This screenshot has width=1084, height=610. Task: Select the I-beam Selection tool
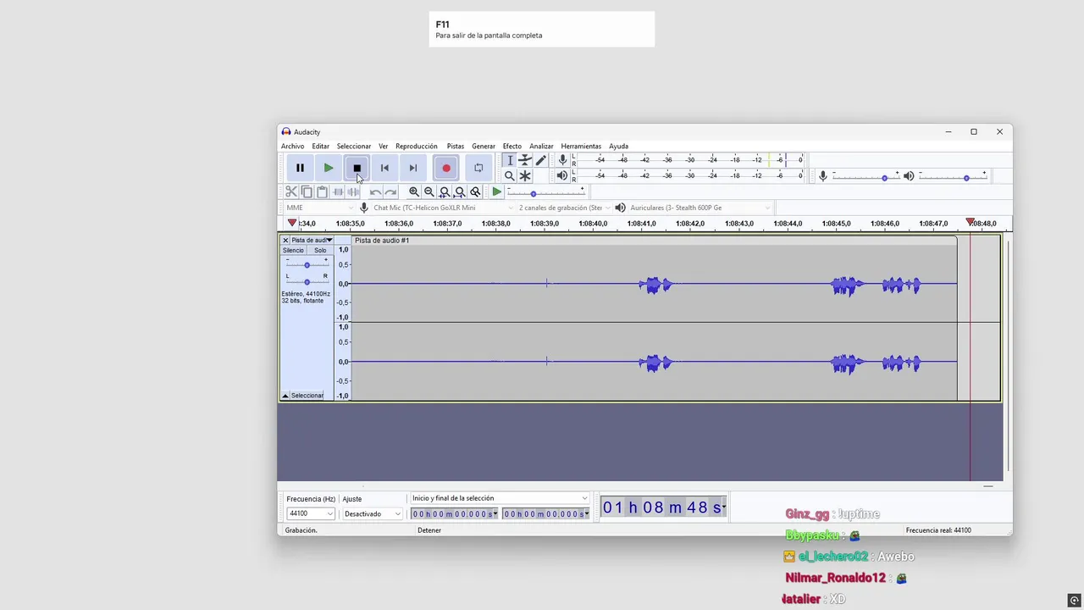point(510,160)
